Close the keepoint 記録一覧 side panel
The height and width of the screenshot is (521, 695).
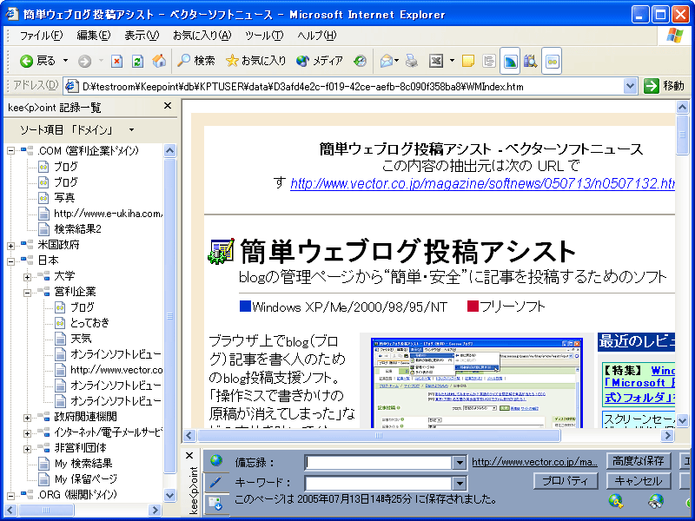pyautogui.click(x=168, y=106)
